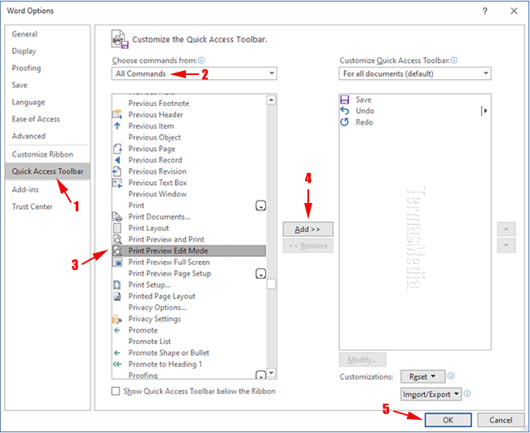Click the Previous Item up-arrow icon

click(117, 126)
